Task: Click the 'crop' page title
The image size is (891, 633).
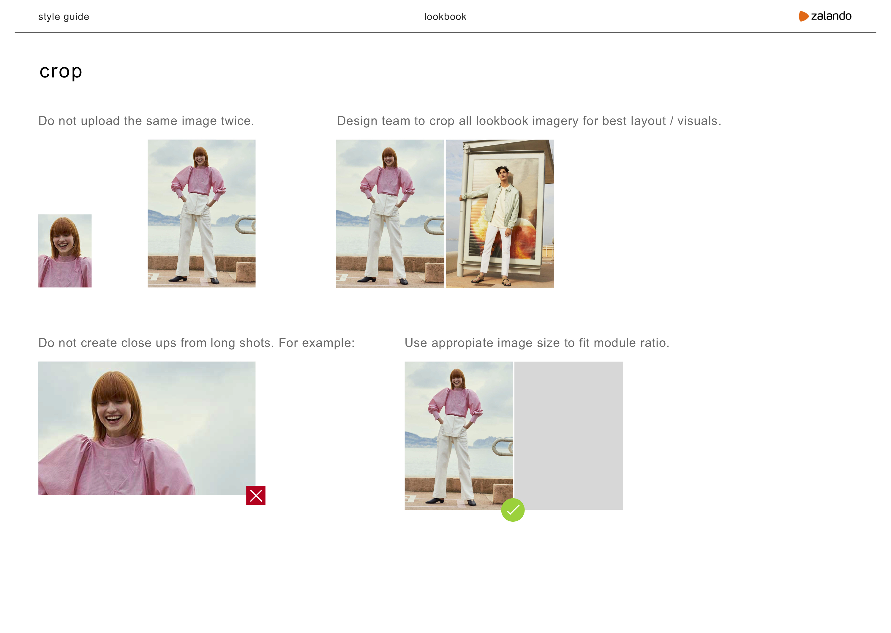Action: click(x=61, y=71)
